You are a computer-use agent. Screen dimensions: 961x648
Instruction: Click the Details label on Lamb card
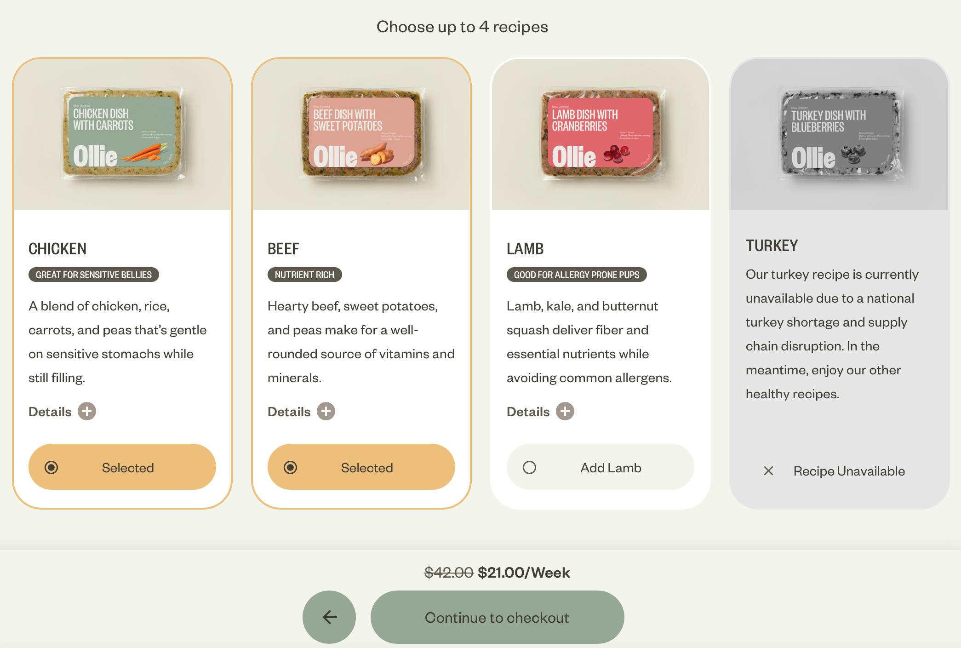pos(528,412)
